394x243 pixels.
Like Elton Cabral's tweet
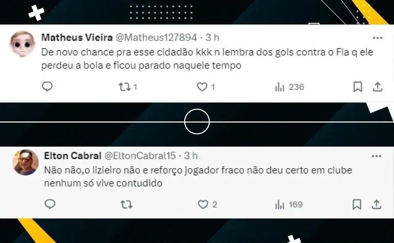207,205
